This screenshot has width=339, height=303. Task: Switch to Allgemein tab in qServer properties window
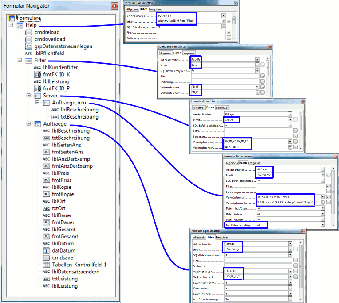click(x=198, y=107)
